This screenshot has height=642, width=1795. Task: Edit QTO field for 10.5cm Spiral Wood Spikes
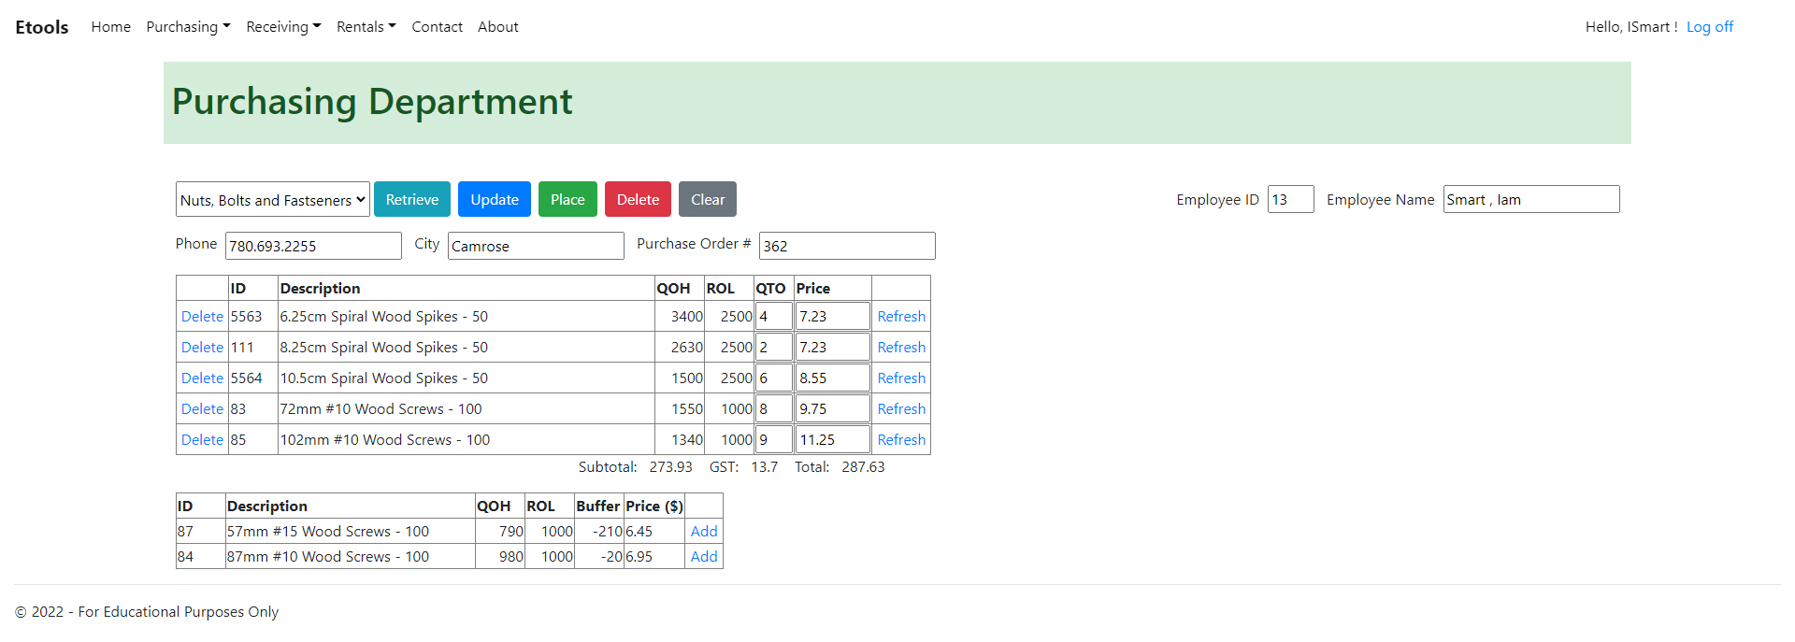point(773,378)
